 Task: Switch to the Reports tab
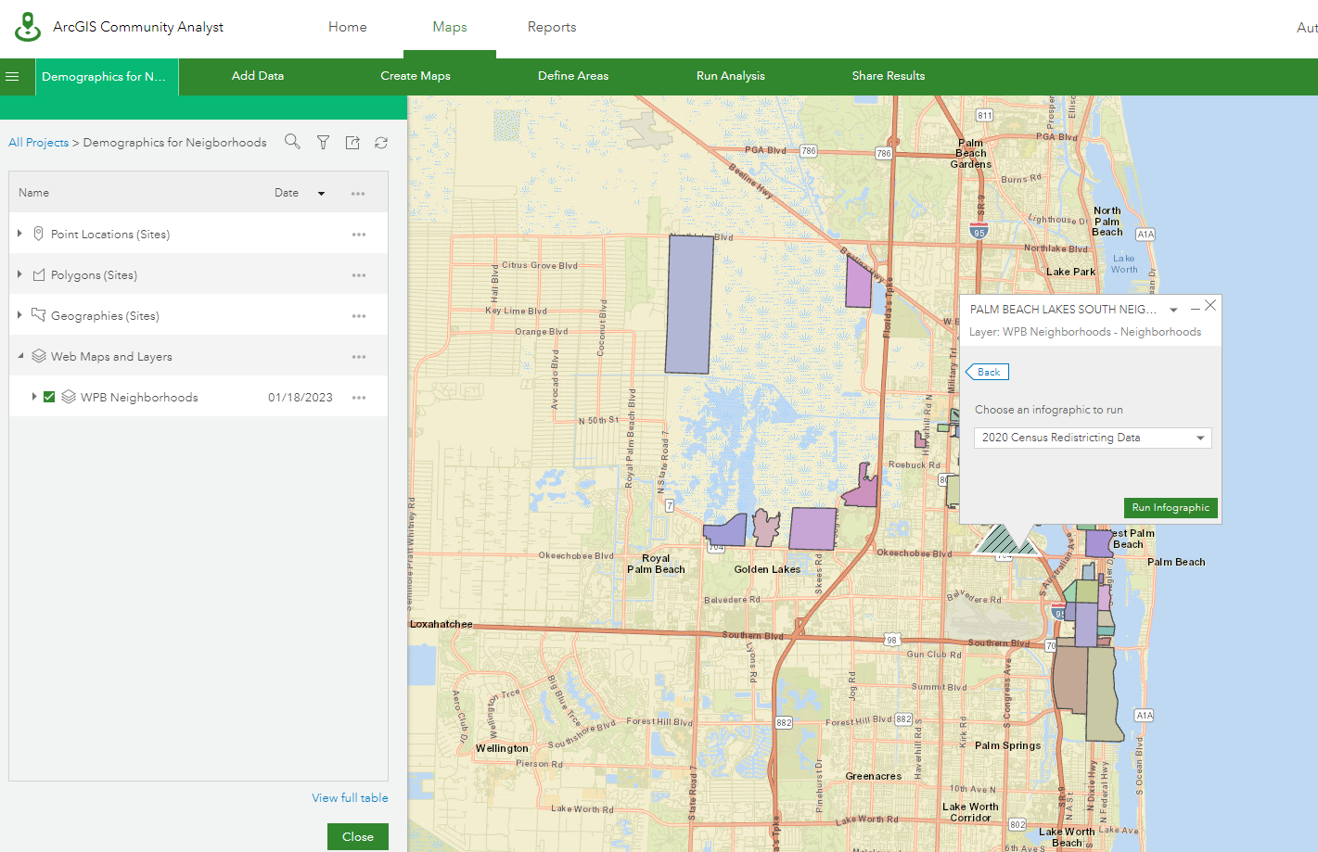click(x=552, y=27)
